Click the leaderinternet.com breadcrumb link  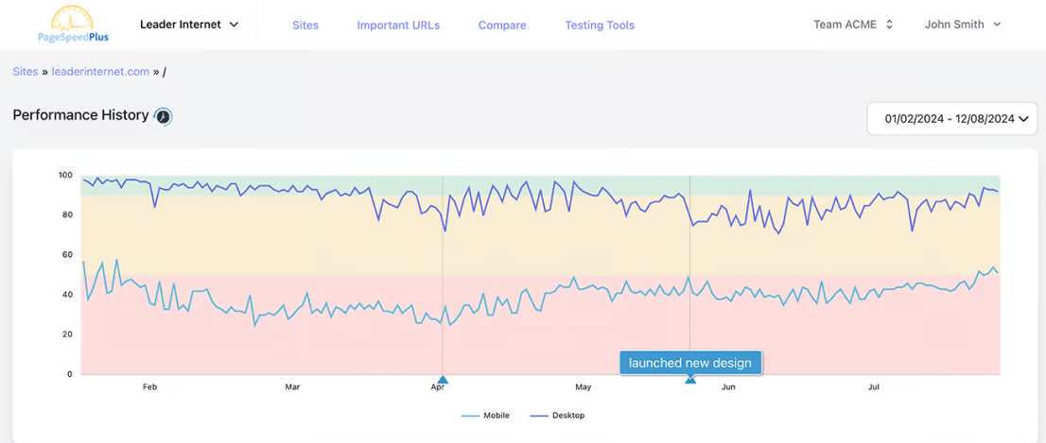point(100,72)
